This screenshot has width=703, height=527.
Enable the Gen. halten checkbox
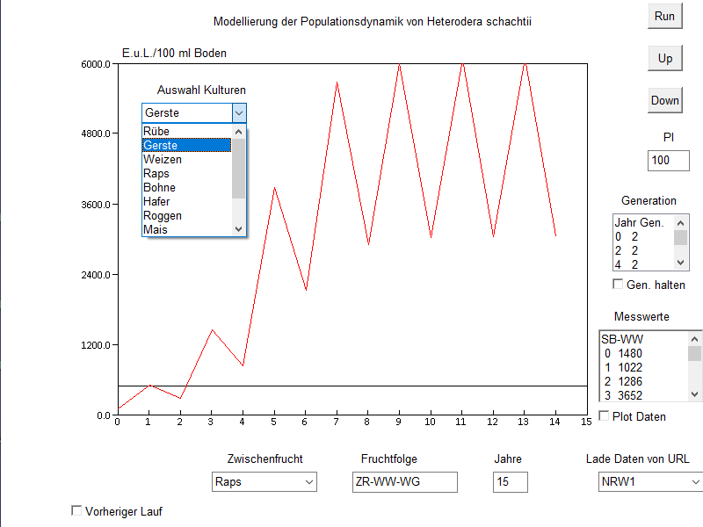point(618,285)
